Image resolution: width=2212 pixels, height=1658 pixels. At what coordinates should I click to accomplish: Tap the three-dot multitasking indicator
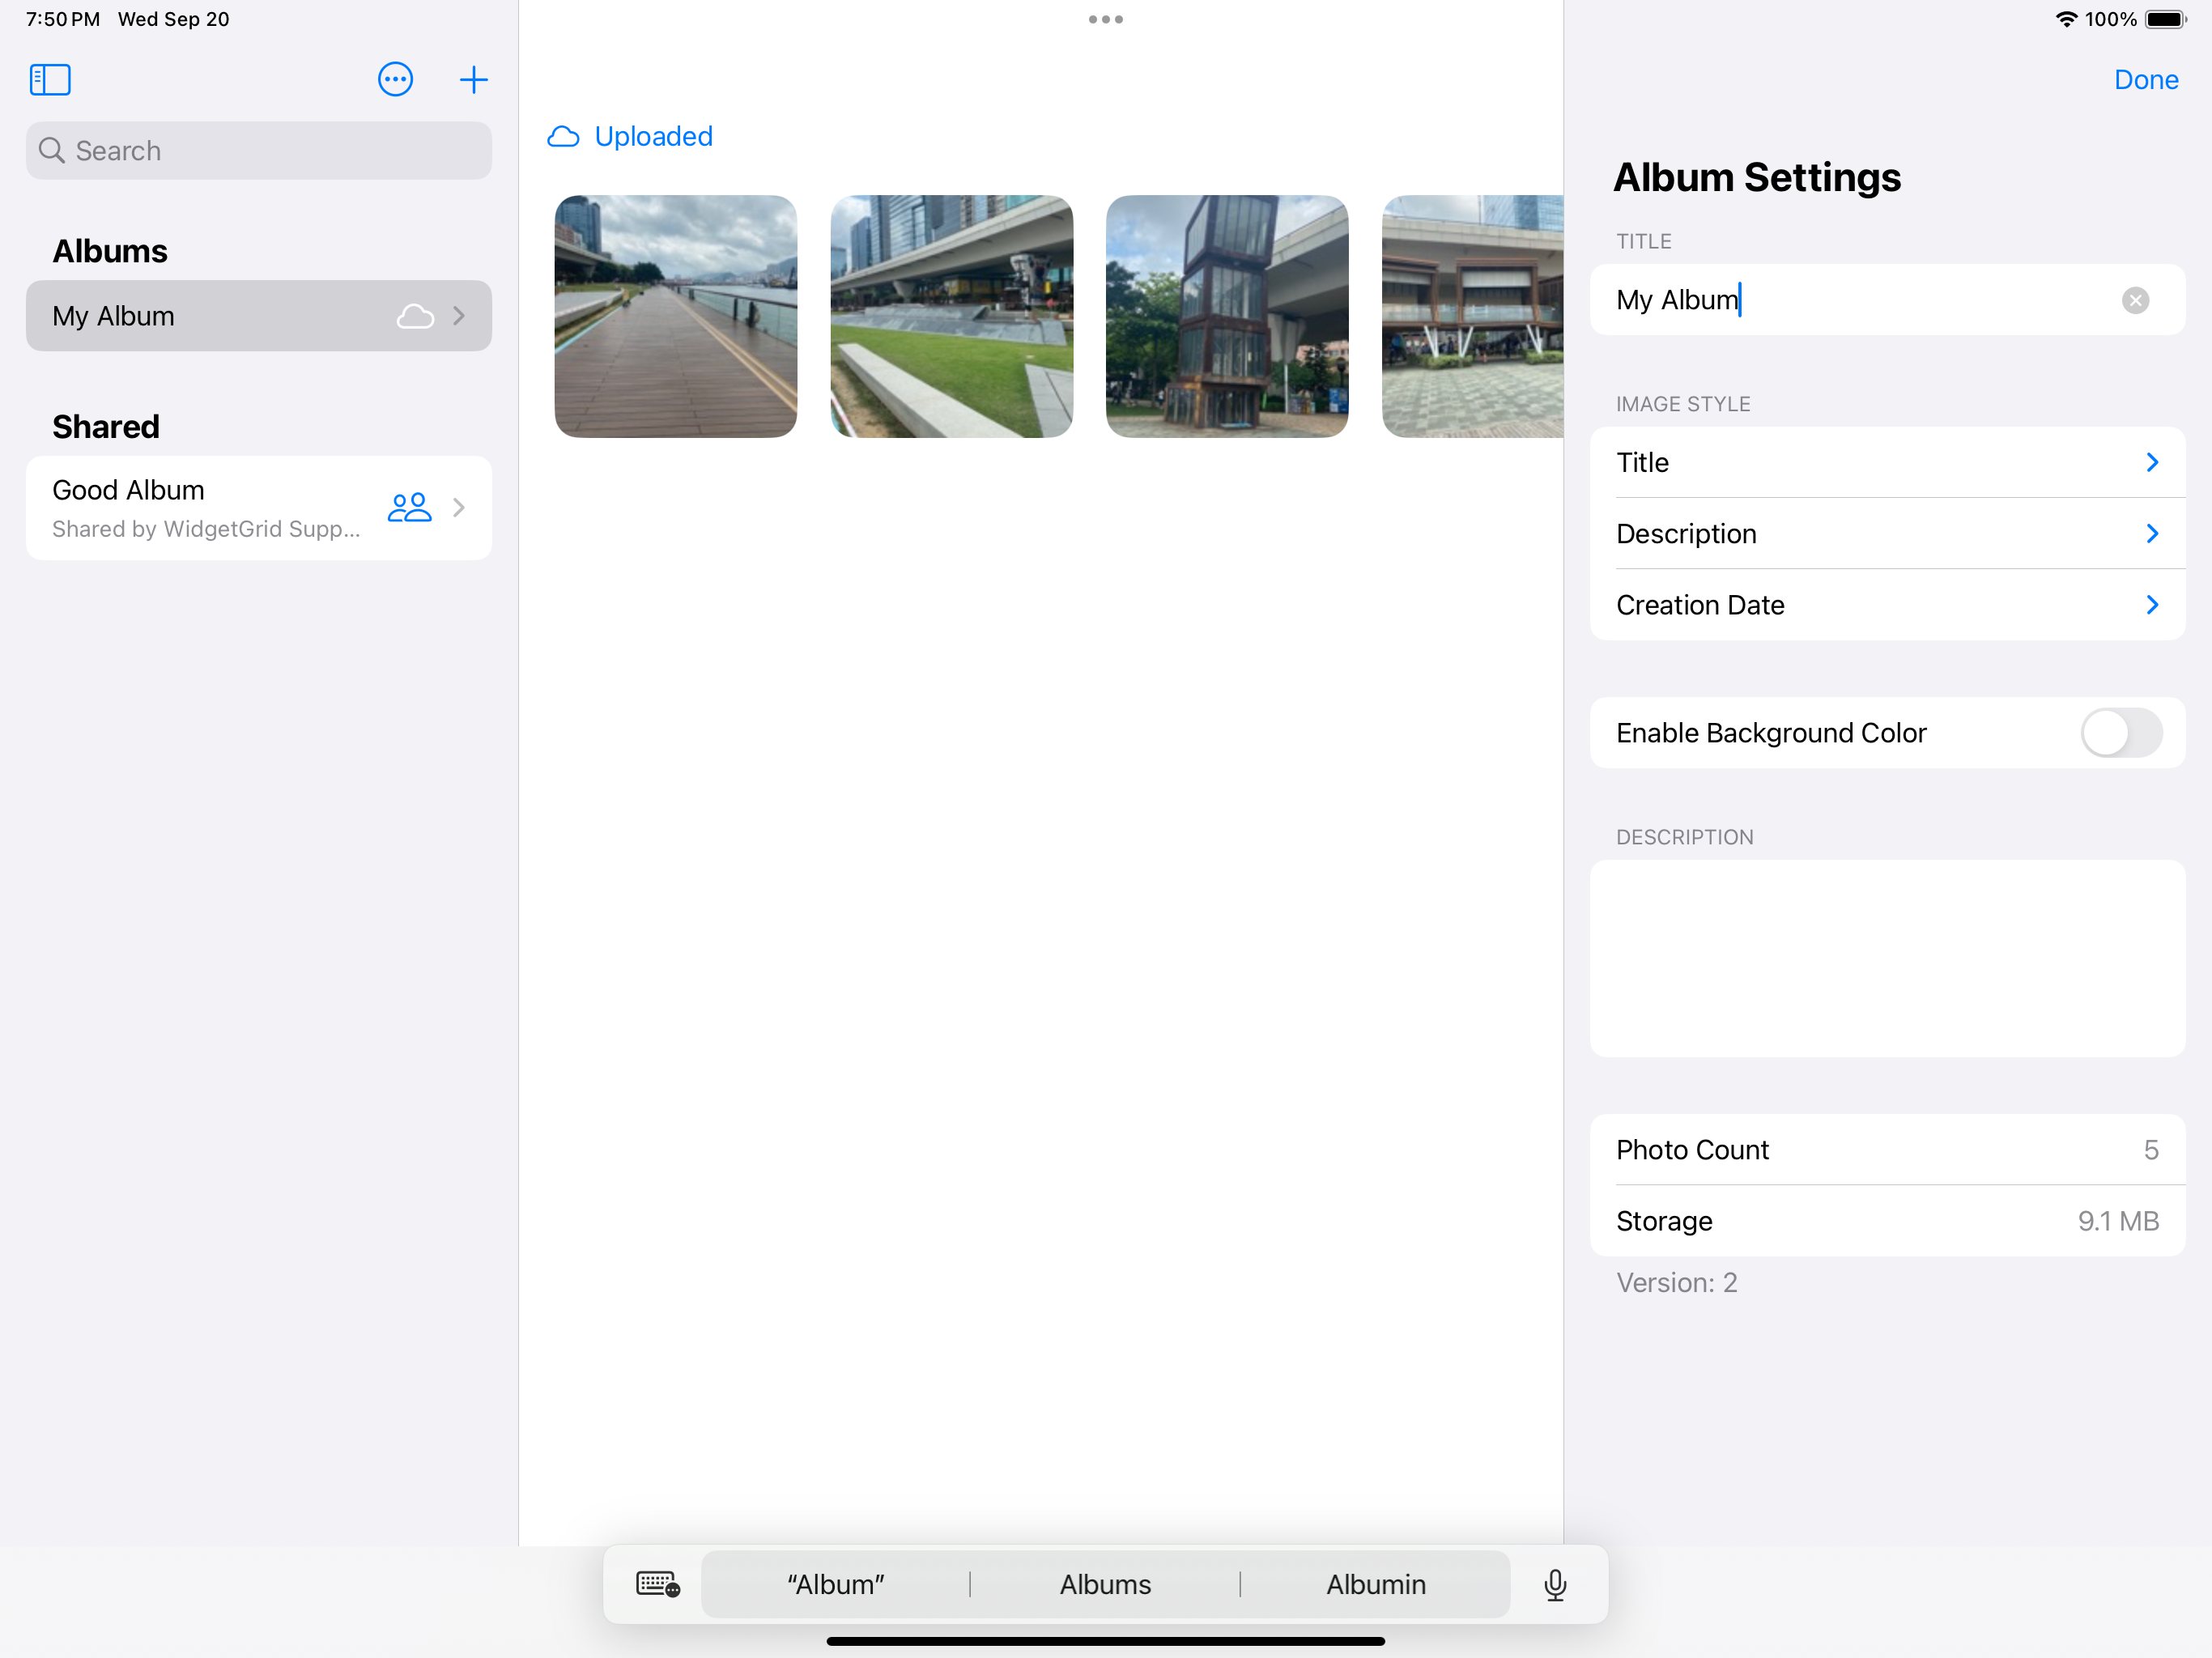click(1106, 19)
